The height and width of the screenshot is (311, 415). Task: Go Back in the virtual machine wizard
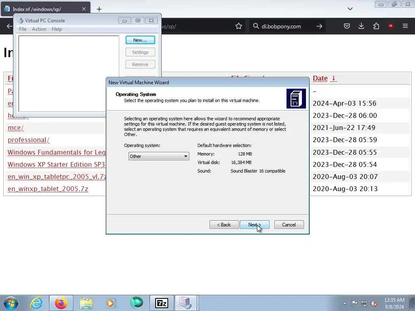coord(224,224)
